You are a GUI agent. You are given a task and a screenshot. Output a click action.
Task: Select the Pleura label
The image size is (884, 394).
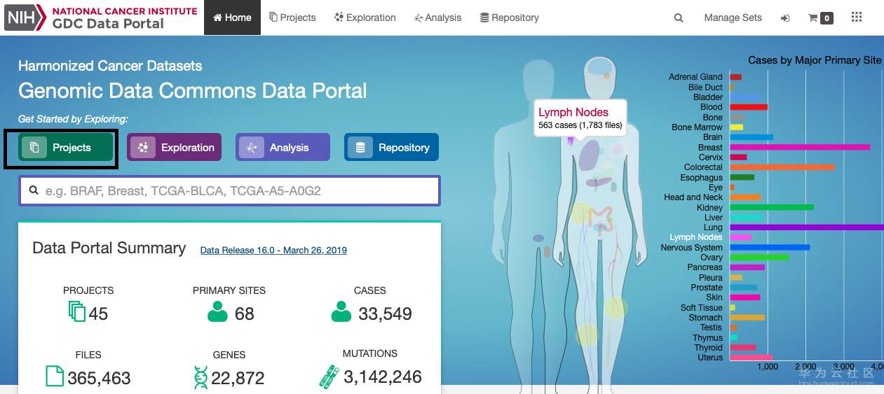click(711, 278)
